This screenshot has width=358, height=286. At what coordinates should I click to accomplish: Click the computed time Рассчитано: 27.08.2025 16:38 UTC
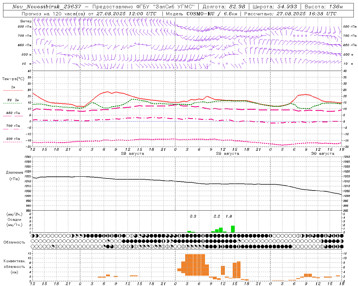tap(290, 14)
